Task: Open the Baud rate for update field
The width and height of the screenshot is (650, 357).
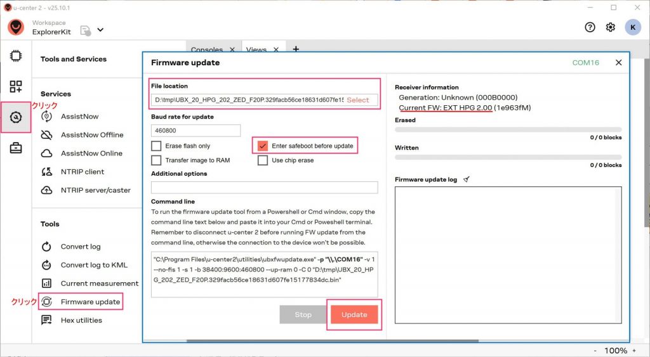Action: coord(196,131)
